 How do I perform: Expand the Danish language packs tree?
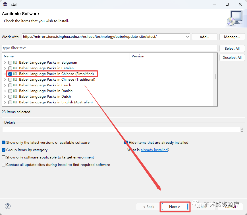click(5, 91)
